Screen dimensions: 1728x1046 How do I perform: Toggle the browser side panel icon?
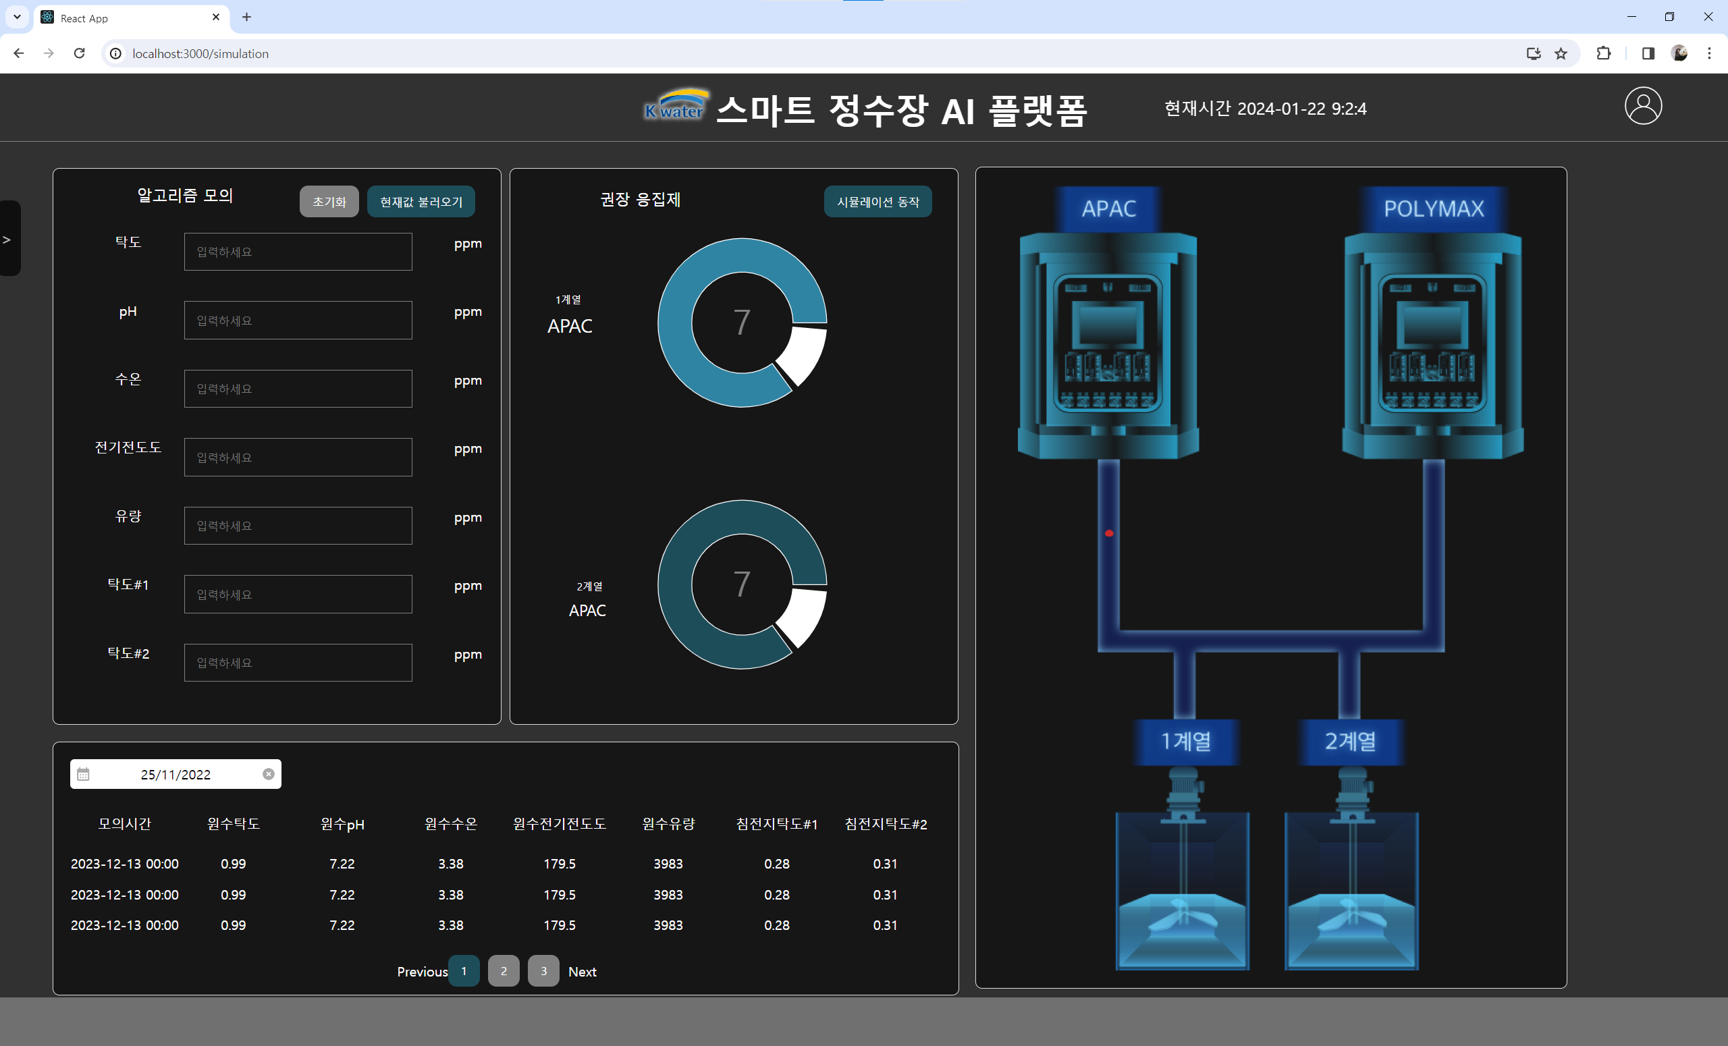point(1648,53)
